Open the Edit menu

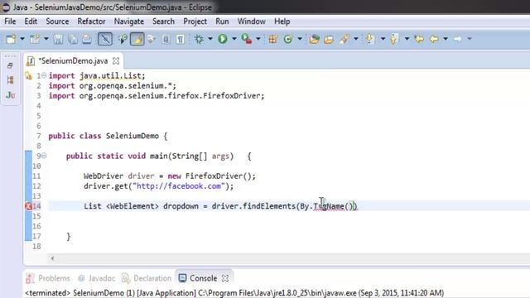[x=31, y=22]
